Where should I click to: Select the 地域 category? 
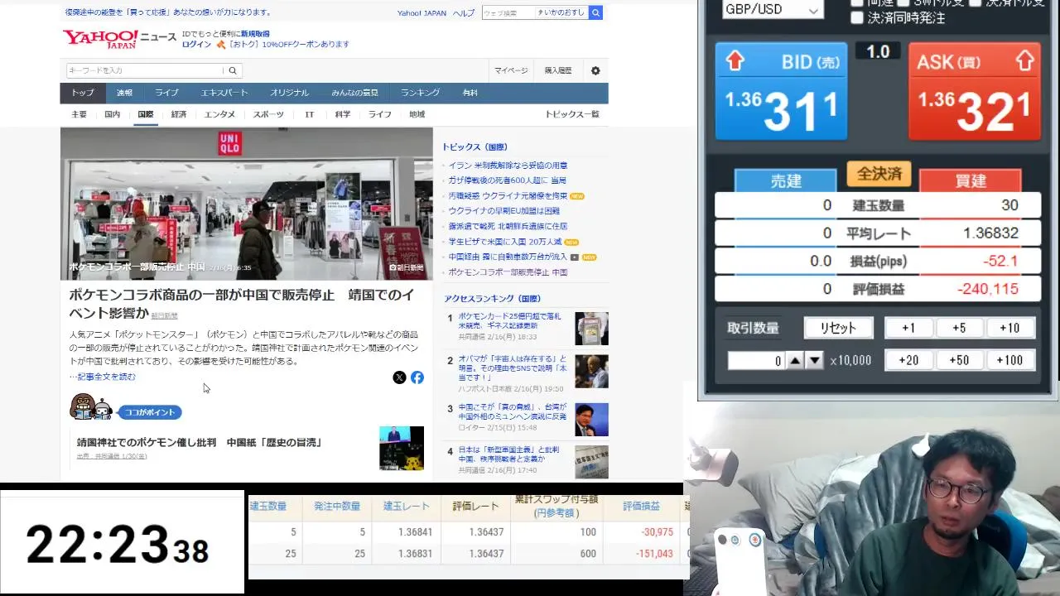tap(417, 114)
